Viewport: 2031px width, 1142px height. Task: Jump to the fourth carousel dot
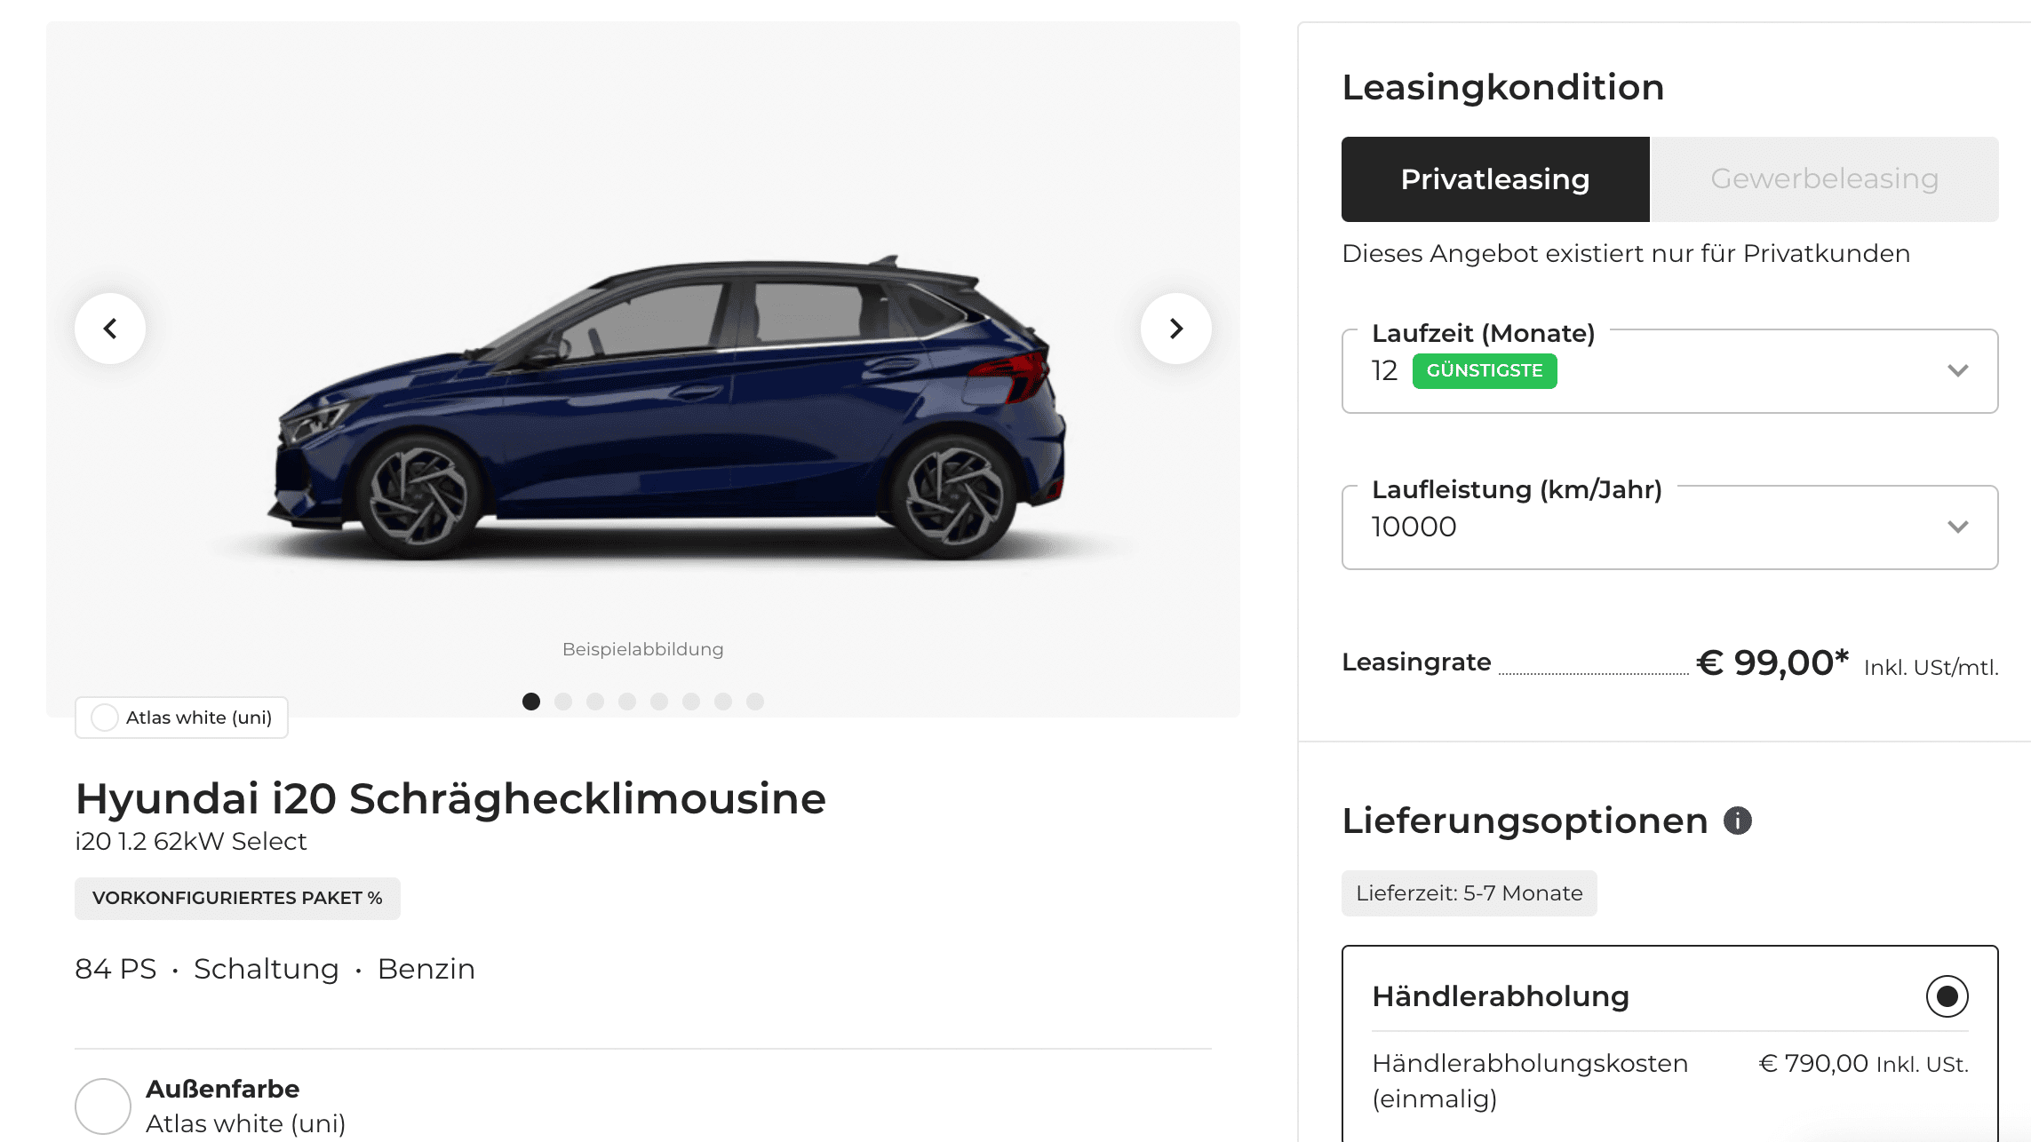pyautogui.click(x=627, y=702)
